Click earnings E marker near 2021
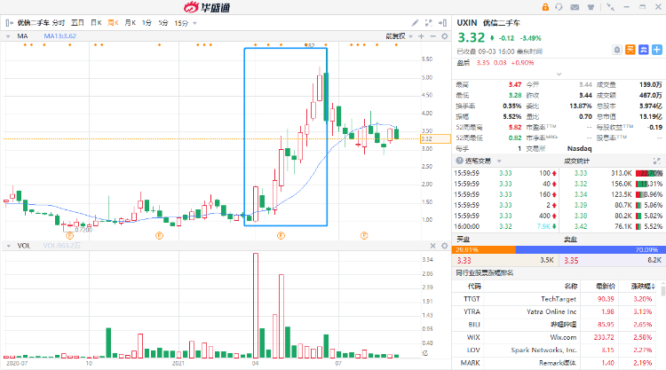 click(x=159, y=235)
